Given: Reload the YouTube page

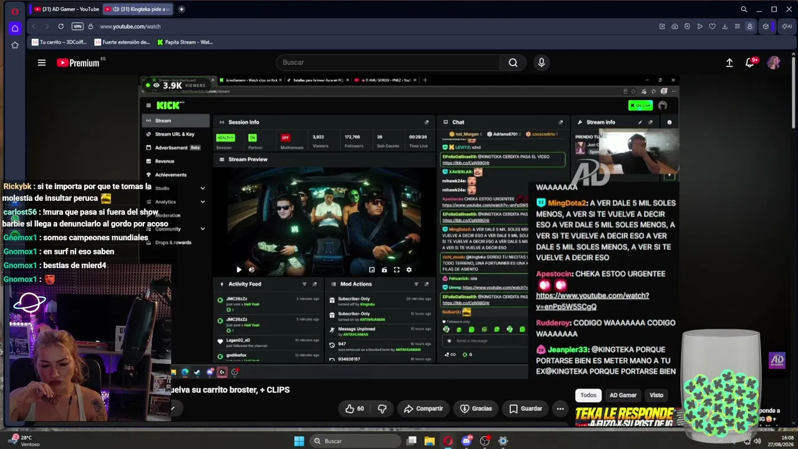Looking at the screenshot, I should tap(60, 26).
